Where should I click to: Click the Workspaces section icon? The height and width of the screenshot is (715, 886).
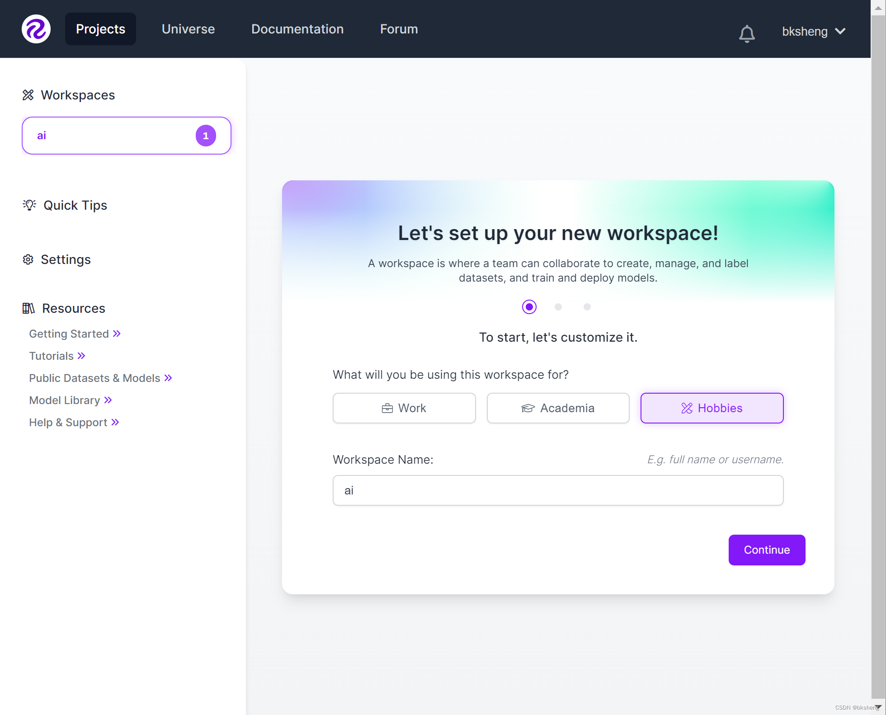point(28,94)
